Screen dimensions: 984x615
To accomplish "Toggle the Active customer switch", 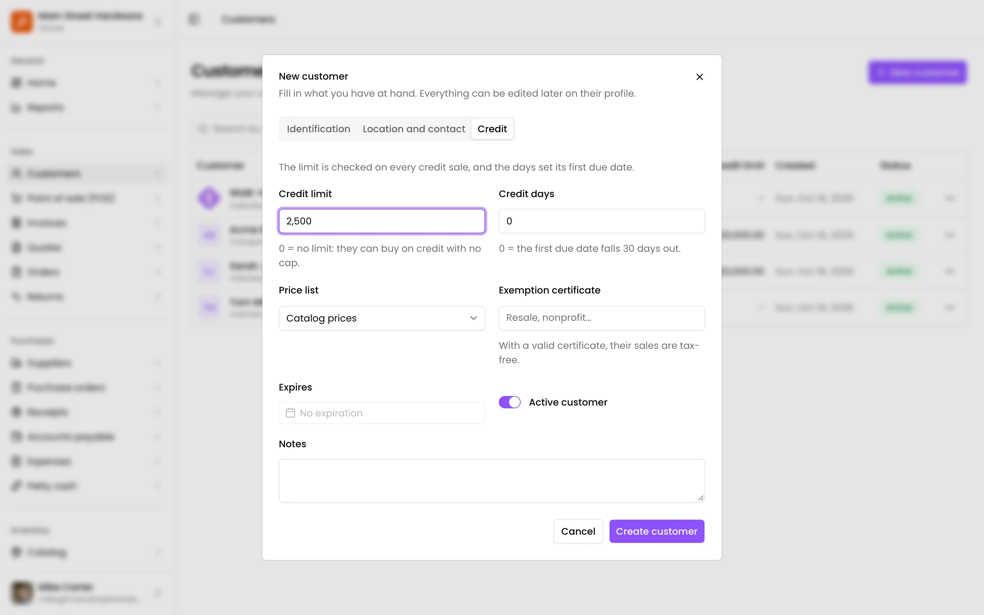I will coord(509,402).
